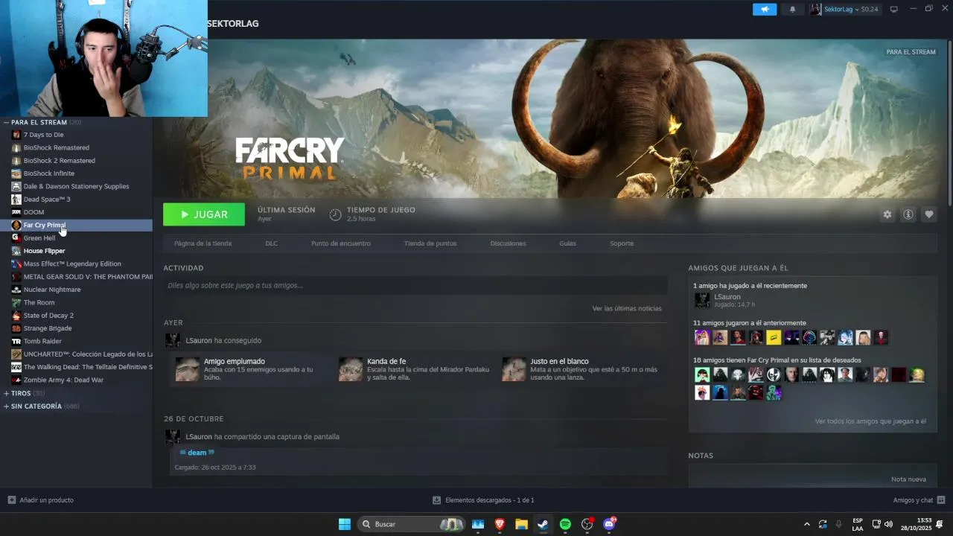The width and height of the screenshot is (953, 536).
Task: Open Página de la tienda tab
Action: click(x=203, y=243)
